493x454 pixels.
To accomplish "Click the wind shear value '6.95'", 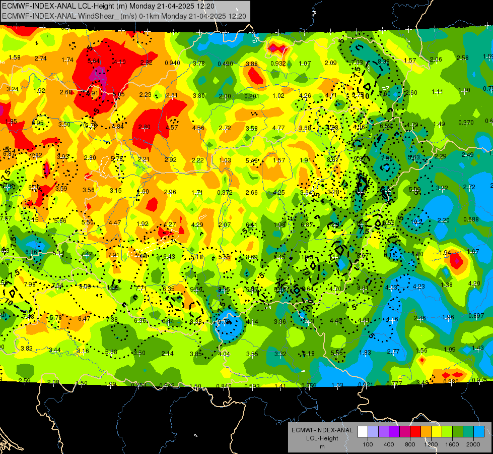I will 38,123.
